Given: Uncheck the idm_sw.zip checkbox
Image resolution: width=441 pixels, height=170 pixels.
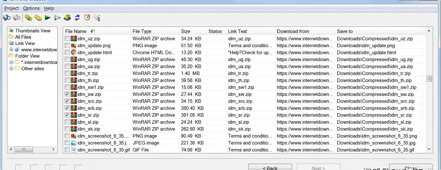Looking at the screenshot, I should coord(67,94).
